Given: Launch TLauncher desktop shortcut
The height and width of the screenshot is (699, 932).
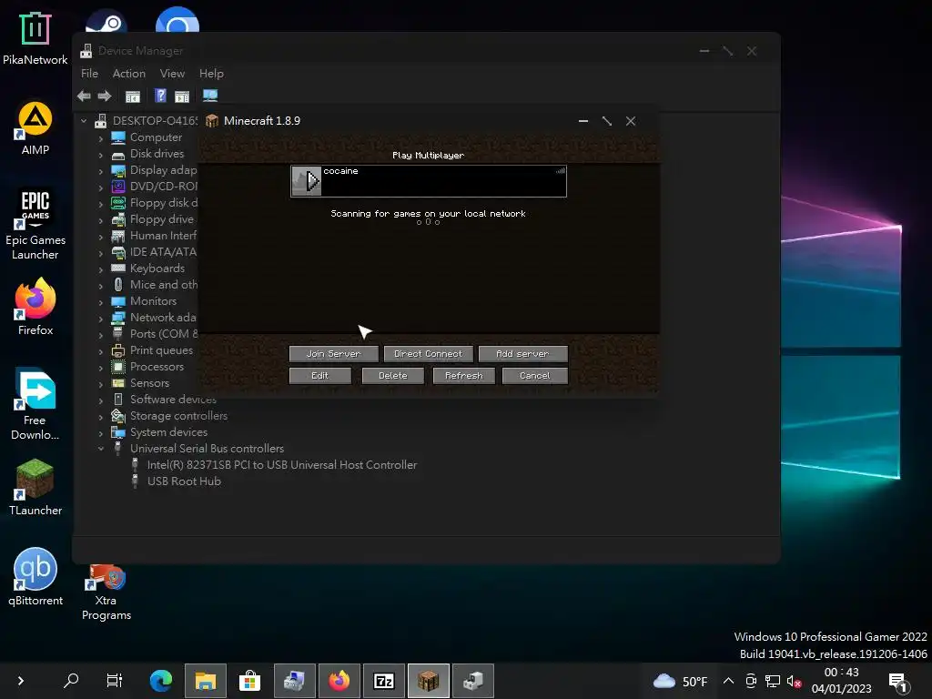Looking at the screenshot, I should (x=35, y=488).
